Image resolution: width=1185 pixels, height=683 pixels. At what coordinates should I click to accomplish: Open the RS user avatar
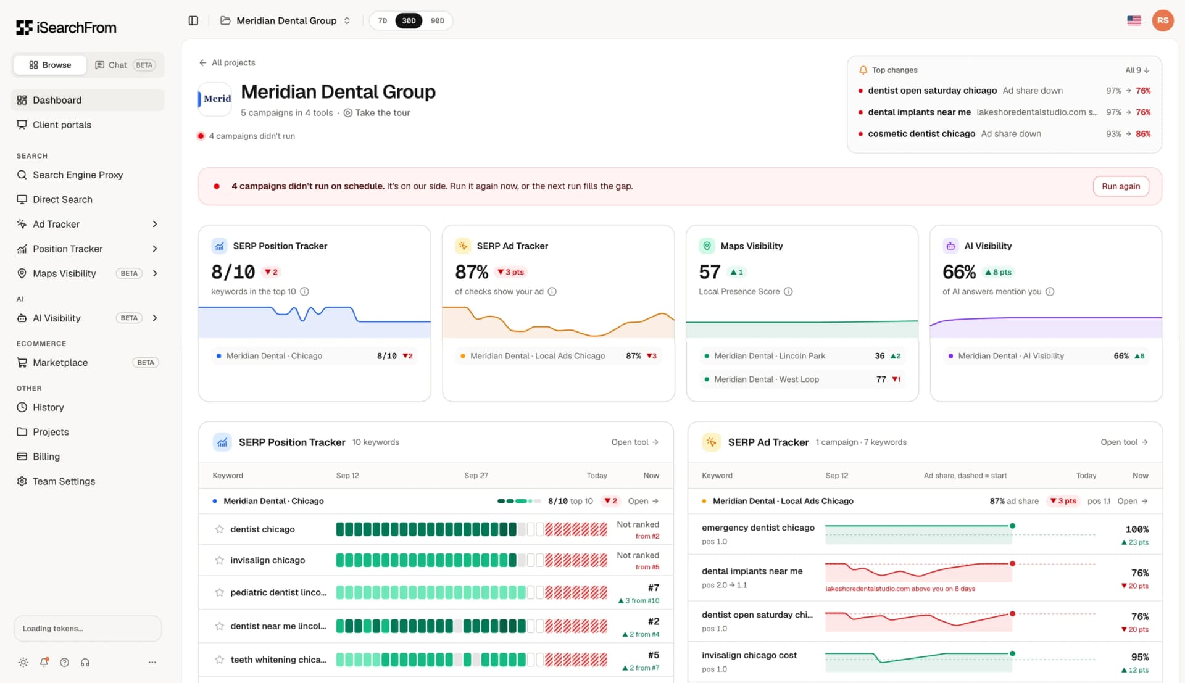(x=1162, y=20)
